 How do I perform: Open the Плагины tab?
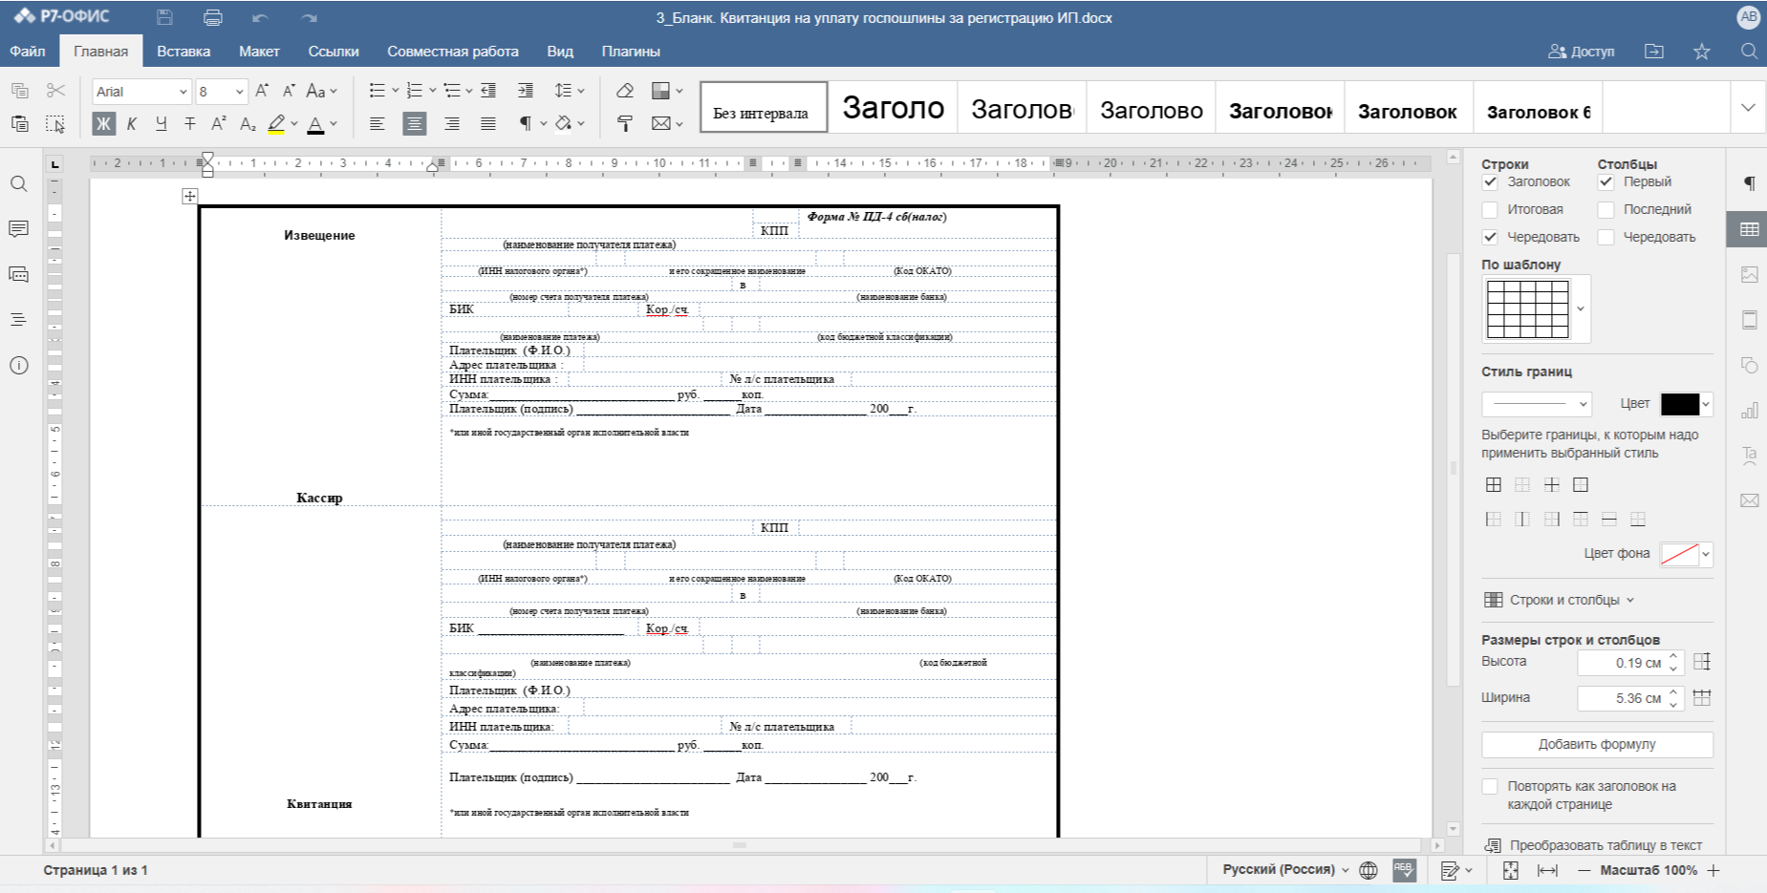(x=631, y=52)
